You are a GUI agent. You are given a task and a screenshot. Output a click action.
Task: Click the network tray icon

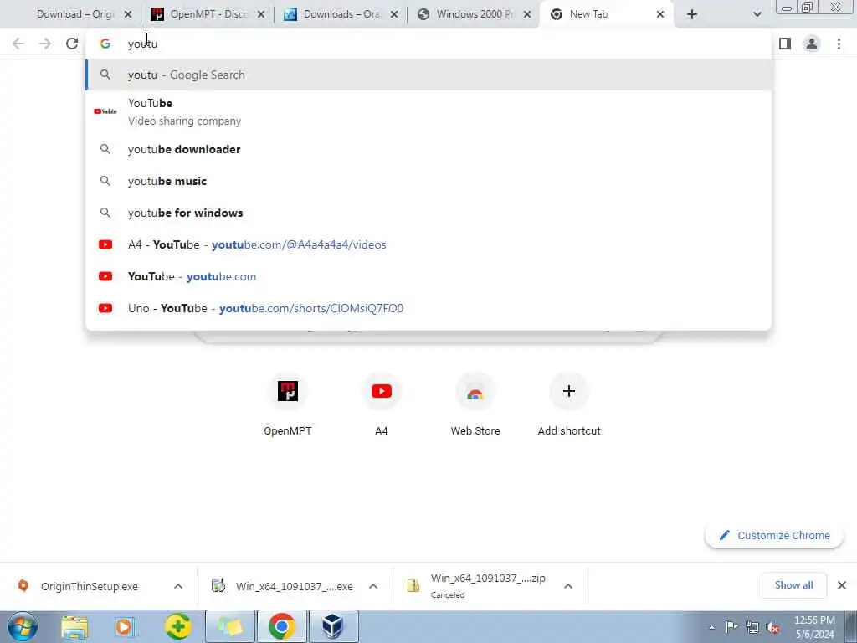pyautogui.click(x=752, y=627)
